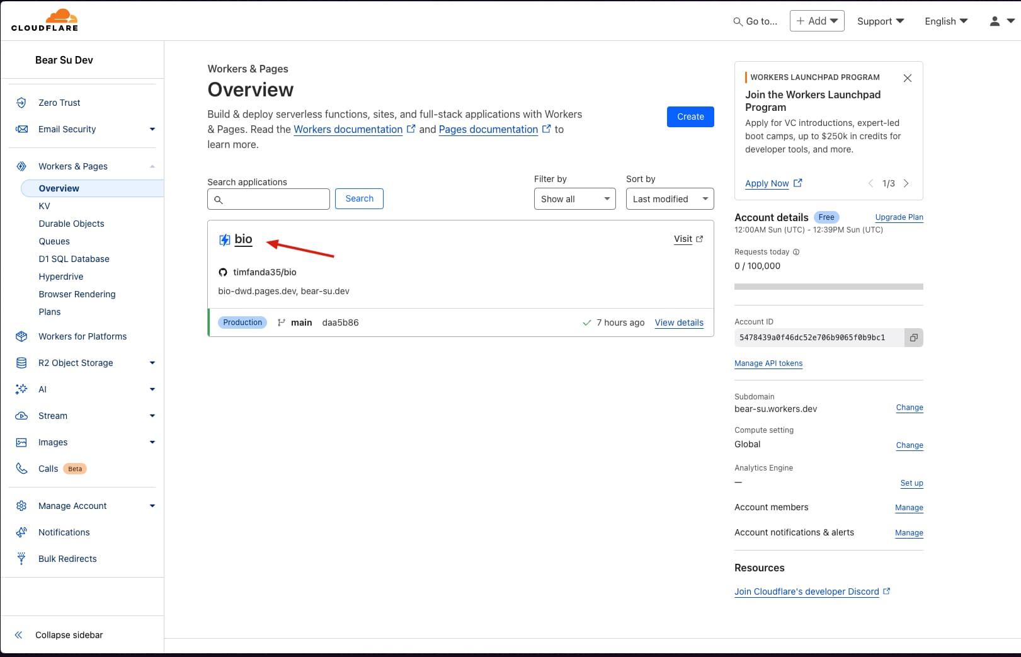Click the Collapse sidebar double-chevron icon

[x=18, y=635]
